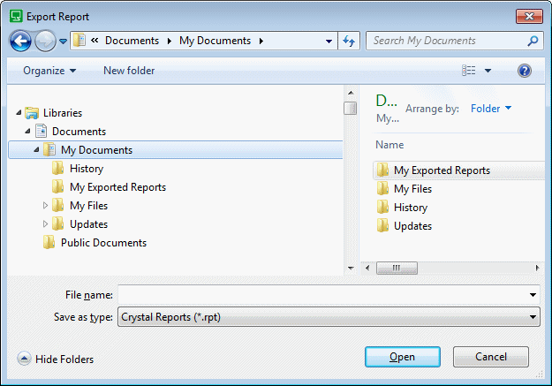552x386 pixels.
Task: Open the Organize menu
Action: pos(49,71)
